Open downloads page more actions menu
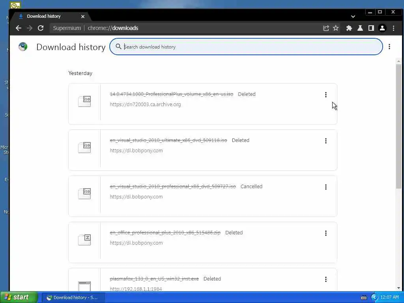Viewport: 404px width, 303px height. (389, 47)
